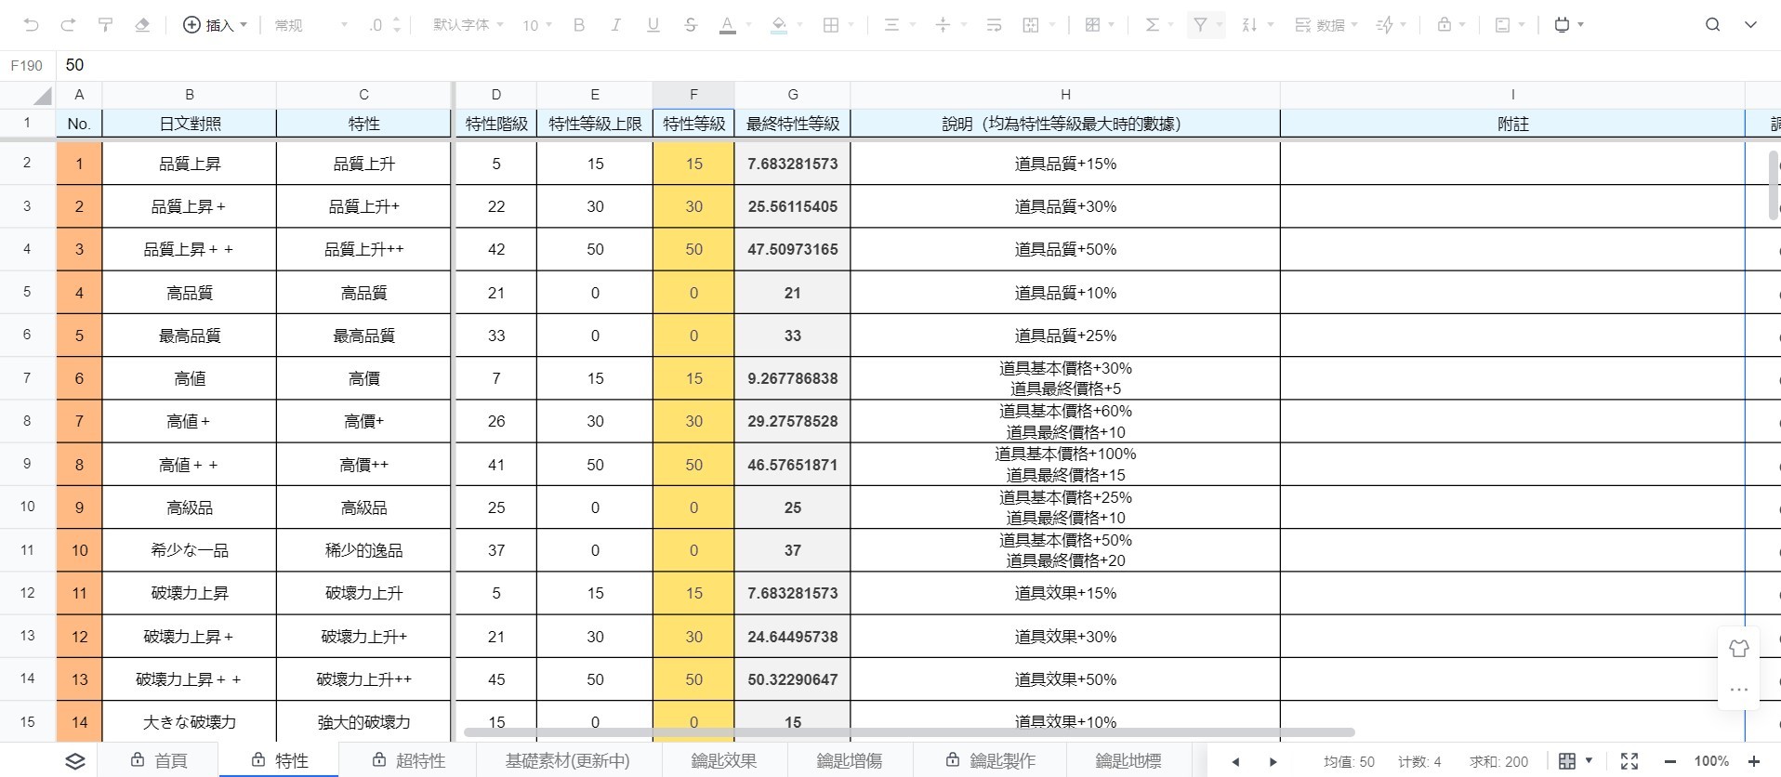Click the formula bar input showing 50
The image size is (1781, 777).
point(918,65)
